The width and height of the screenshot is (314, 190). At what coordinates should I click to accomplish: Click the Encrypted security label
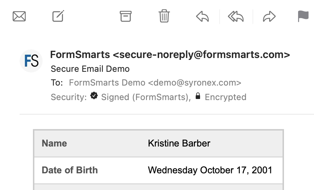[x=225, y=97]
